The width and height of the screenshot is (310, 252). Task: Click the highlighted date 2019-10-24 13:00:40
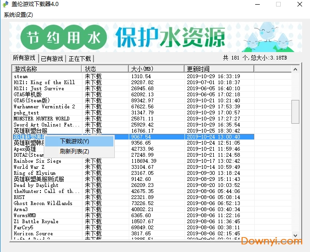tap(213, 137)
